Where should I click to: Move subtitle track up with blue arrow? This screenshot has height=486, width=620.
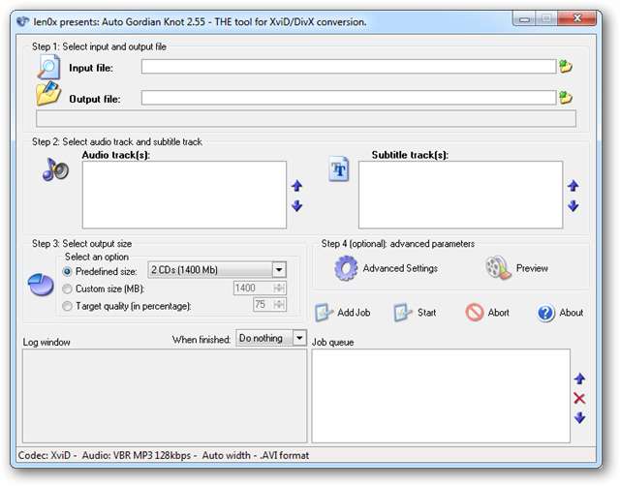coord(573,186)
